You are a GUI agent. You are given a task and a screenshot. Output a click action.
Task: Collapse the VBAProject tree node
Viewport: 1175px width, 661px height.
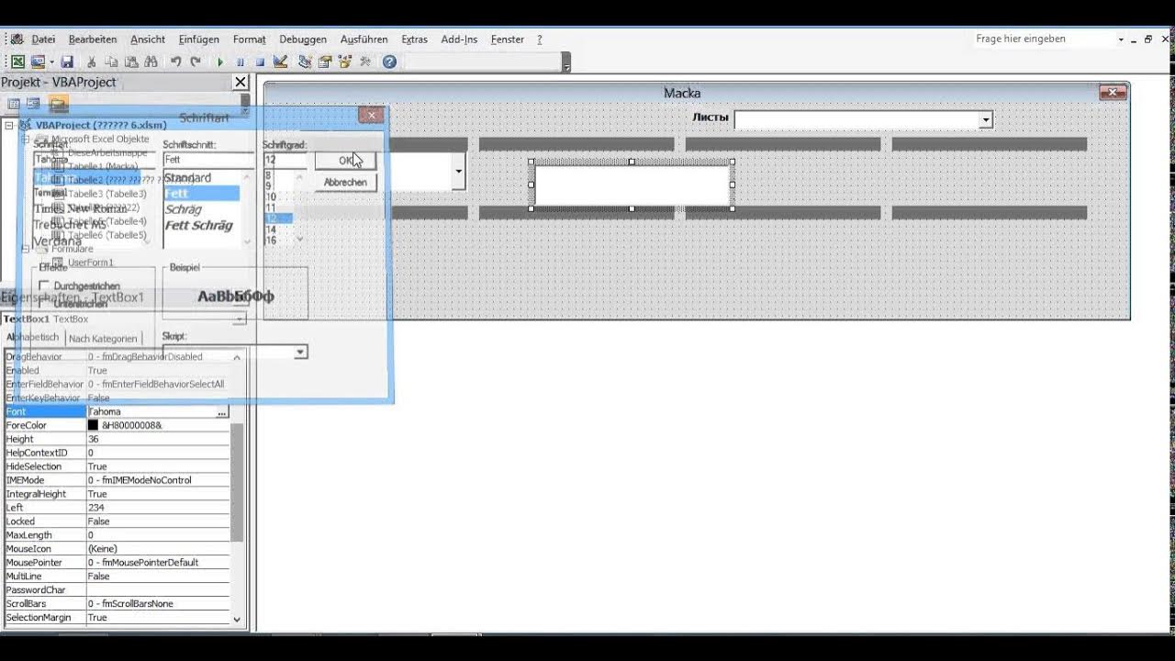click(x=9, y=125)
